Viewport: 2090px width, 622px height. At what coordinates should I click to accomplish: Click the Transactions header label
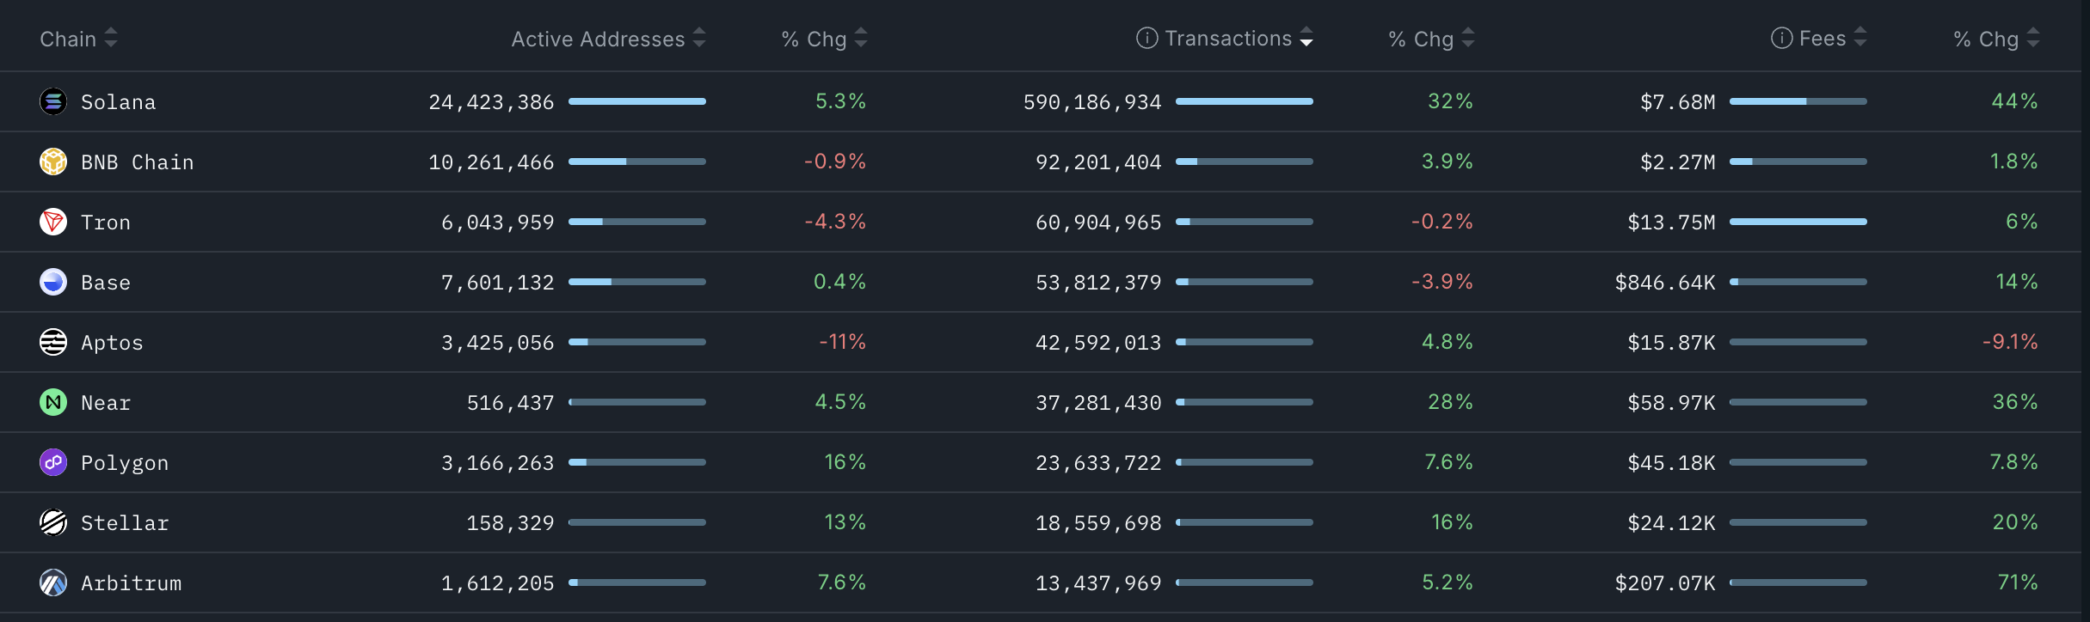pyautogui.click(x=1228, y=39)
